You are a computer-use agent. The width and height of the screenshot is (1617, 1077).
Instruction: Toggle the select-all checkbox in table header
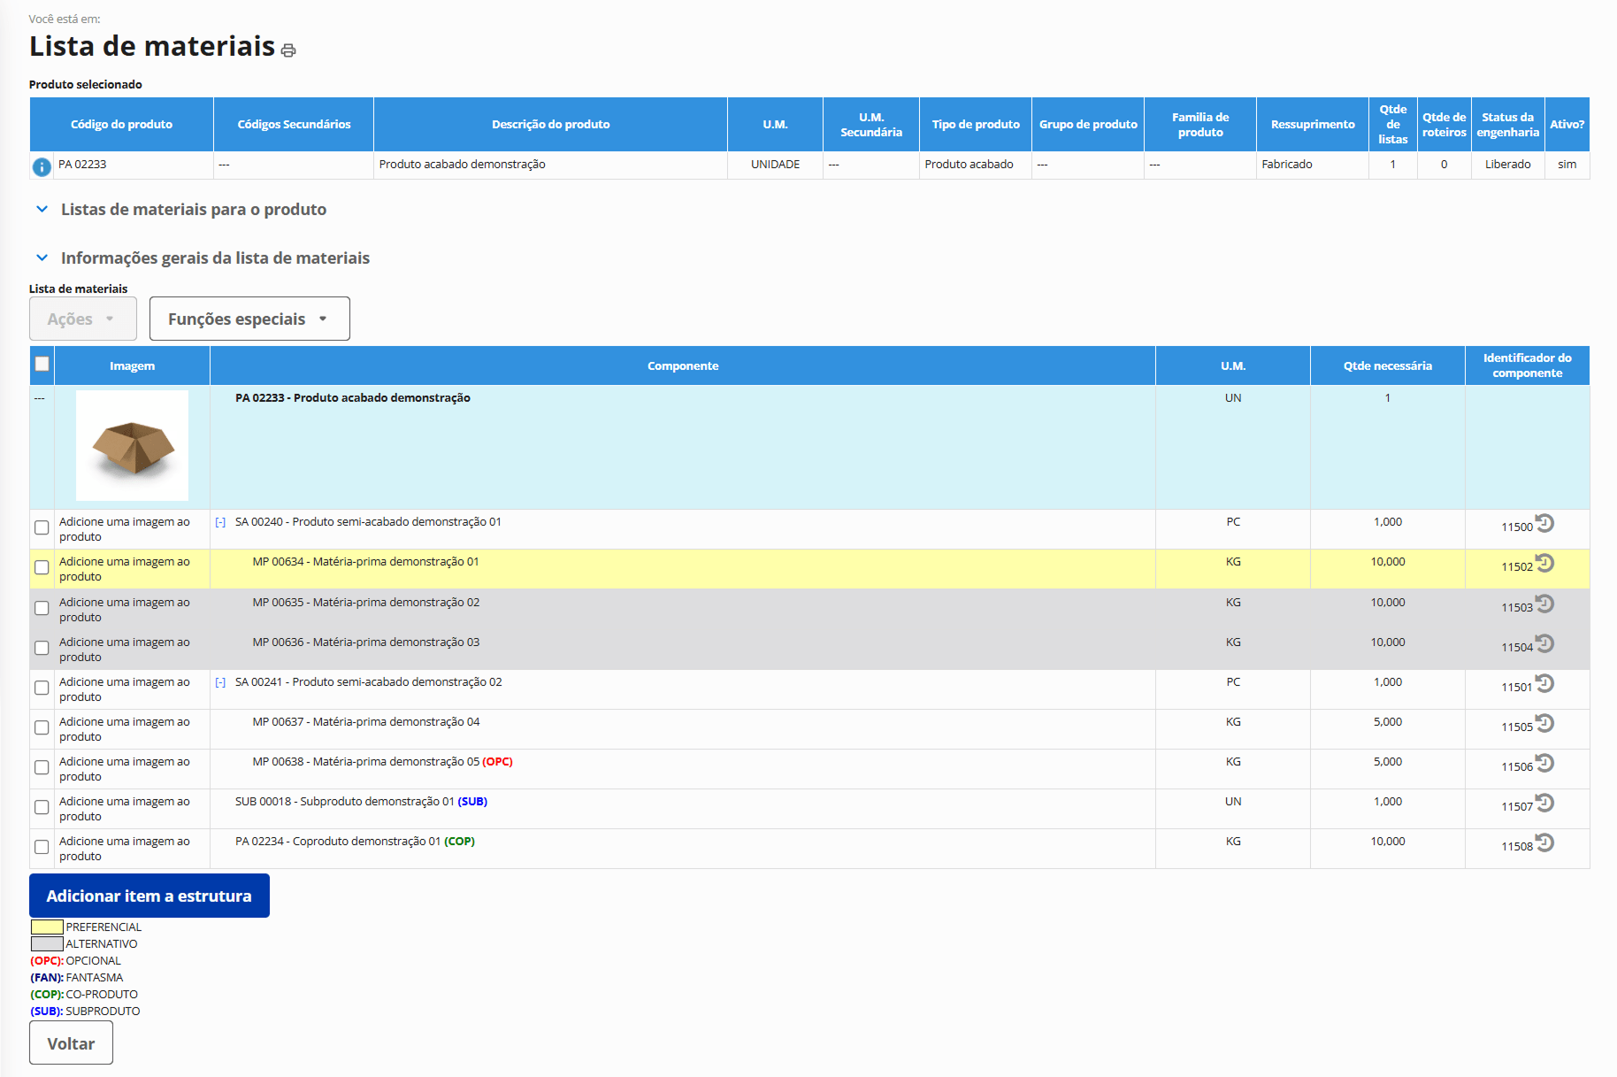click(42, 364)
